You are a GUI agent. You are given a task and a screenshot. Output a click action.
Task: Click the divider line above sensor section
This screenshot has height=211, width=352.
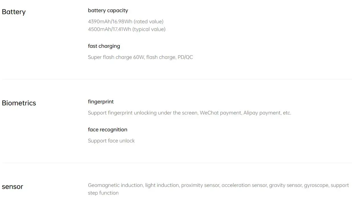[177, 163]
